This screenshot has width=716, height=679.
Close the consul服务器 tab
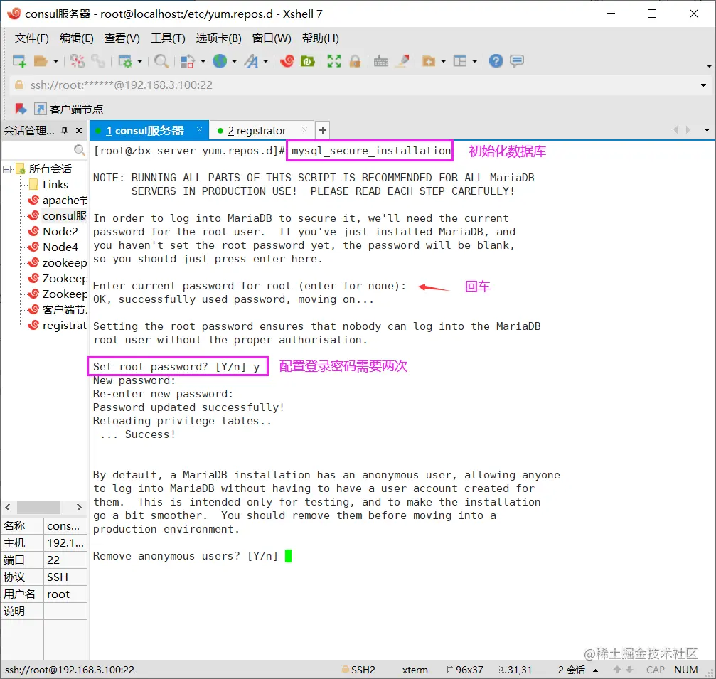tap(199, 129)
